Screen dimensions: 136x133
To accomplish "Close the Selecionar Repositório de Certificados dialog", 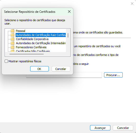I will [69, 11].
